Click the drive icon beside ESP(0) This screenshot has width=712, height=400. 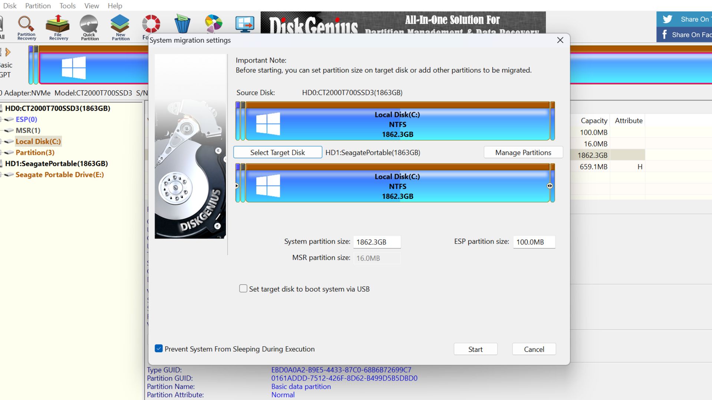click(9, 120)
